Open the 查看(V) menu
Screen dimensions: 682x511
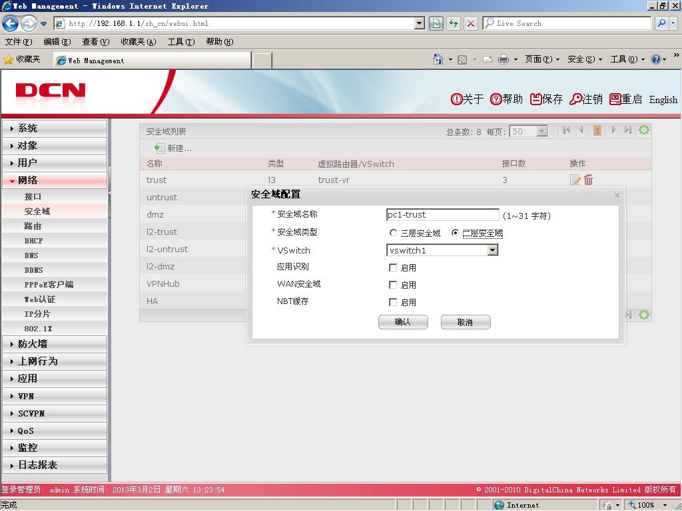pyautogui.click(x=96, y=42)
